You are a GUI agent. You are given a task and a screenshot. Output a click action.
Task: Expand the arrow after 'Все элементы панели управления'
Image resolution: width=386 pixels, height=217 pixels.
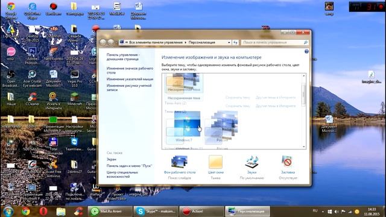coord(186,43)
